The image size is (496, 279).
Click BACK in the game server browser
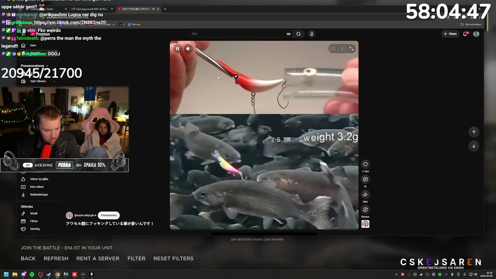click(x=28, y=258)
